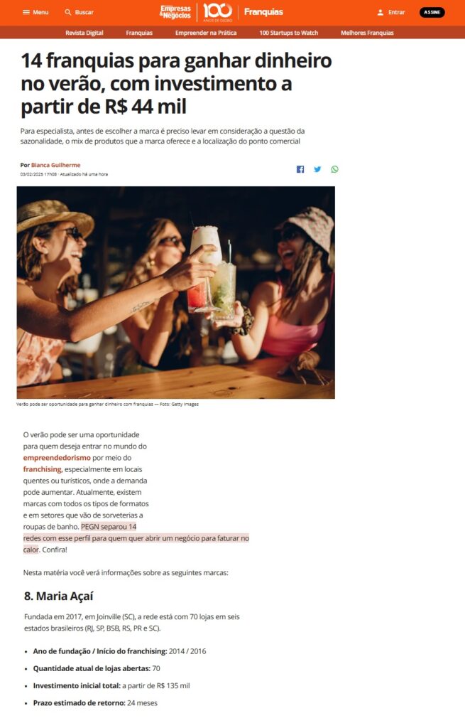Open the Melhores Franquias section
This screenshot has width=465, height=728.
(367, 33)
